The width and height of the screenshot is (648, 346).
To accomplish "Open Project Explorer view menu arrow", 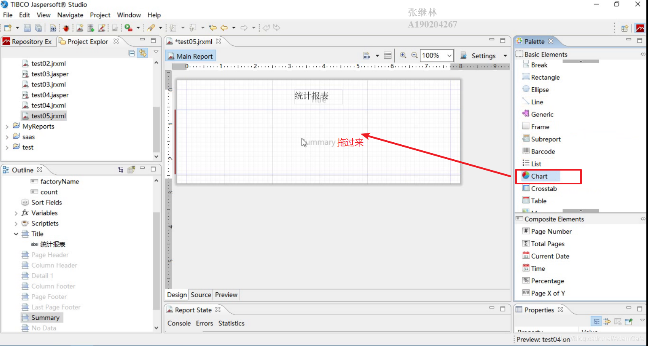I will point(156,53).
